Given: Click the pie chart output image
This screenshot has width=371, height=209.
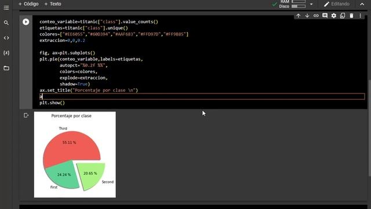Looking at the screenshot, I should pos(75,154).
